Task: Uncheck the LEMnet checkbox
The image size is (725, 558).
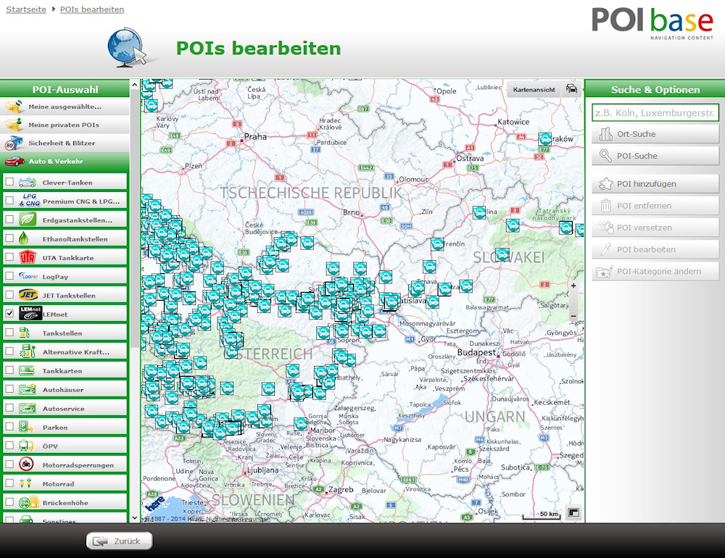Action: coord(9,314)
